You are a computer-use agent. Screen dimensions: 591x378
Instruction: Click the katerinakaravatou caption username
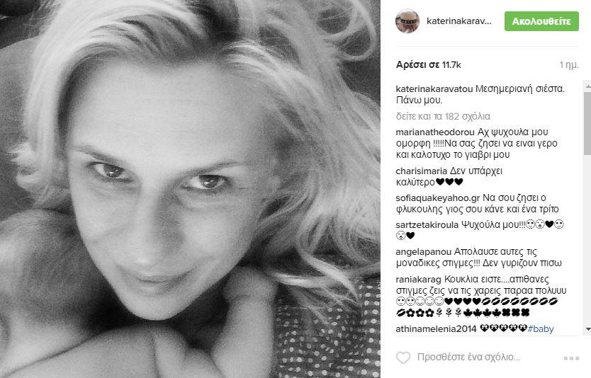tap(434, 89)
